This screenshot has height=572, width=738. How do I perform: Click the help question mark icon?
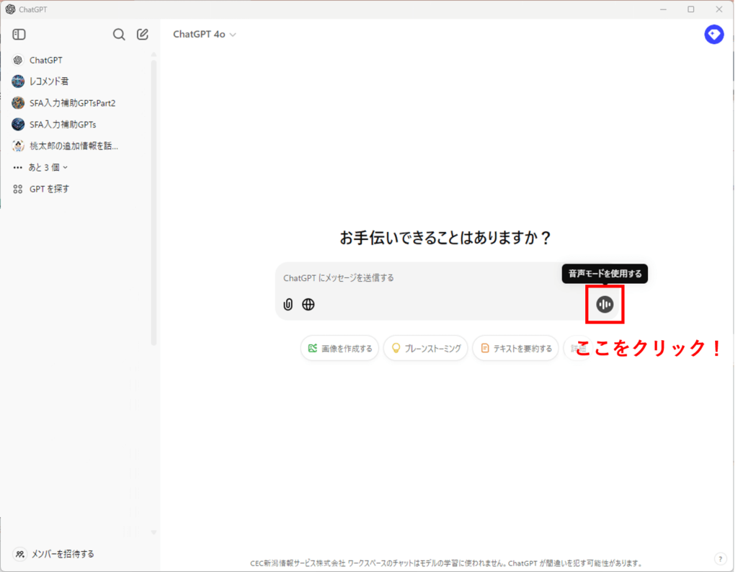(720, 559)
